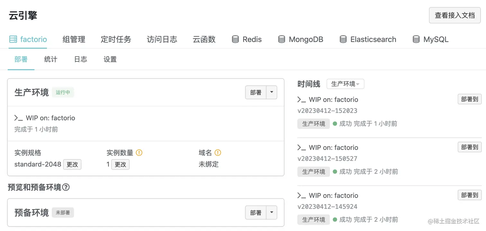The image size is (486, 231).
Task: Expand the 部署 dropdown arrow for 生产环境
Action: 271,92
